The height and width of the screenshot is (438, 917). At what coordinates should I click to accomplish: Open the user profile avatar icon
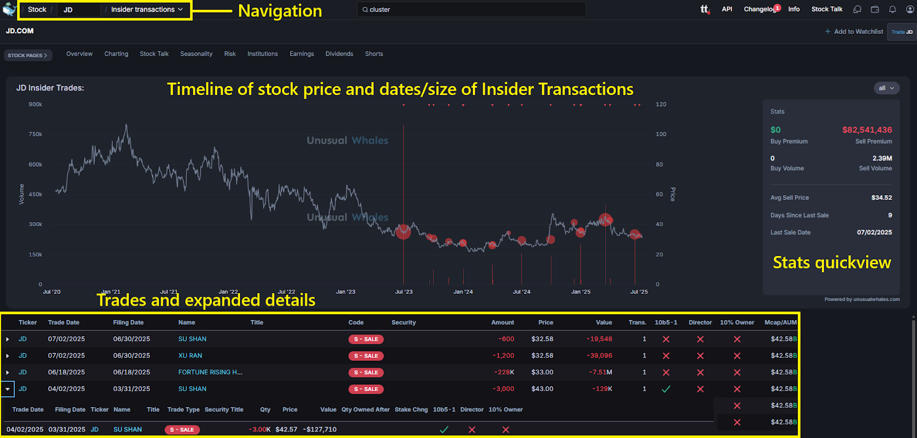coord(910,9)
